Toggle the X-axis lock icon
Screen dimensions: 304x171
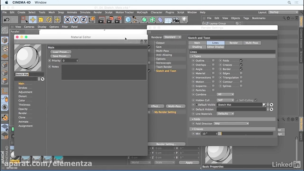[x=68, y=20]
